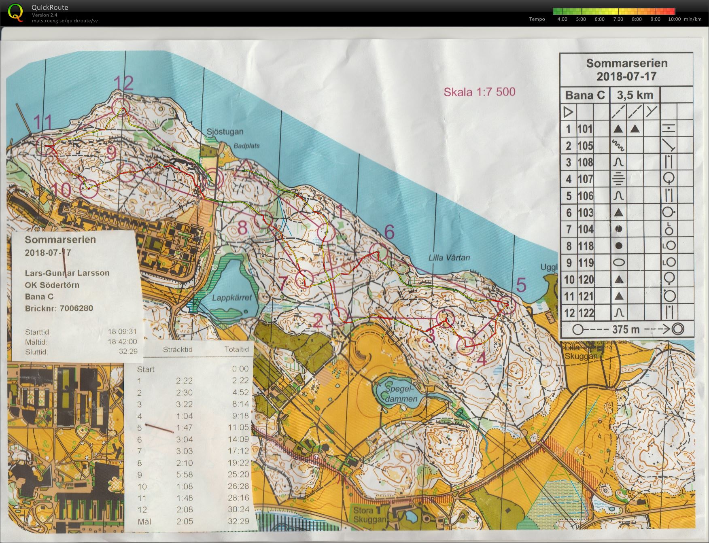Select the 4:00 tempo scale label
The image size is (709, 543).
(562, 19)
